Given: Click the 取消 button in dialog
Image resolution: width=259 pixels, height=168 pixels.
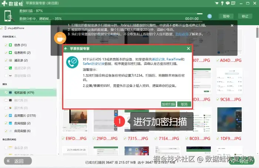Looking at the screenshot, I should [x=184, y=104].
